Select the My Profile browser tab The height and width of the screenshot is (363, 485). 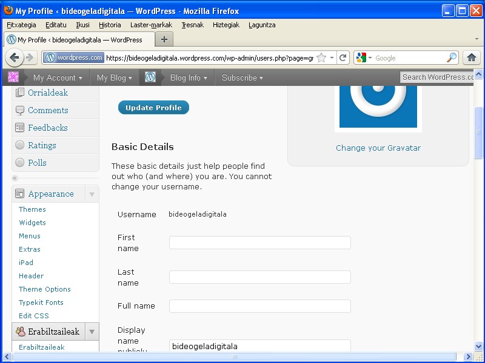(x=79, y=39)
